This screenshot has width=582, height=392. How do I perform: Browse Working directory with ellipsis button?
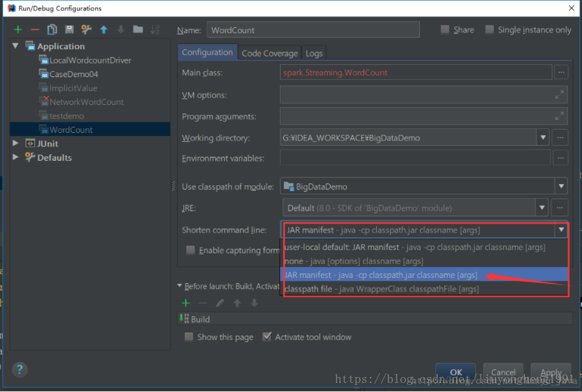[560, 138]
